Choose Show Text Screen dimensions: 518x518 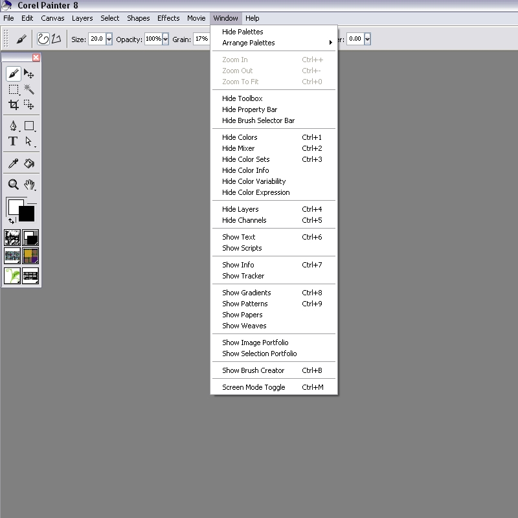[273, 237]
